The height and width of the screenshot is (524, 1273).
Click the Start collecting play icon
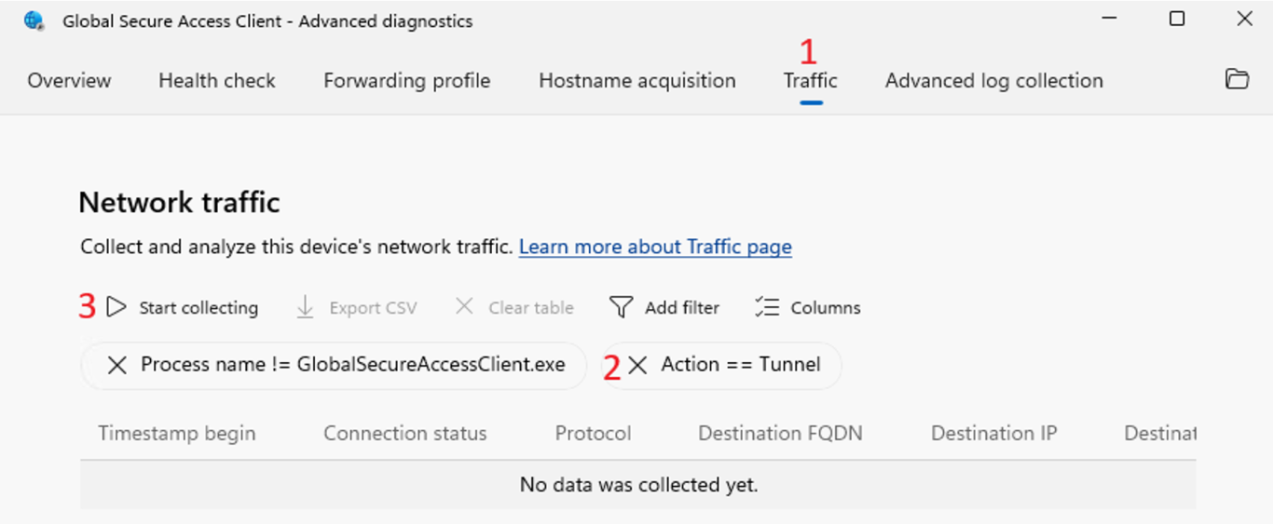pyautogui.click(x=116, y=307)
